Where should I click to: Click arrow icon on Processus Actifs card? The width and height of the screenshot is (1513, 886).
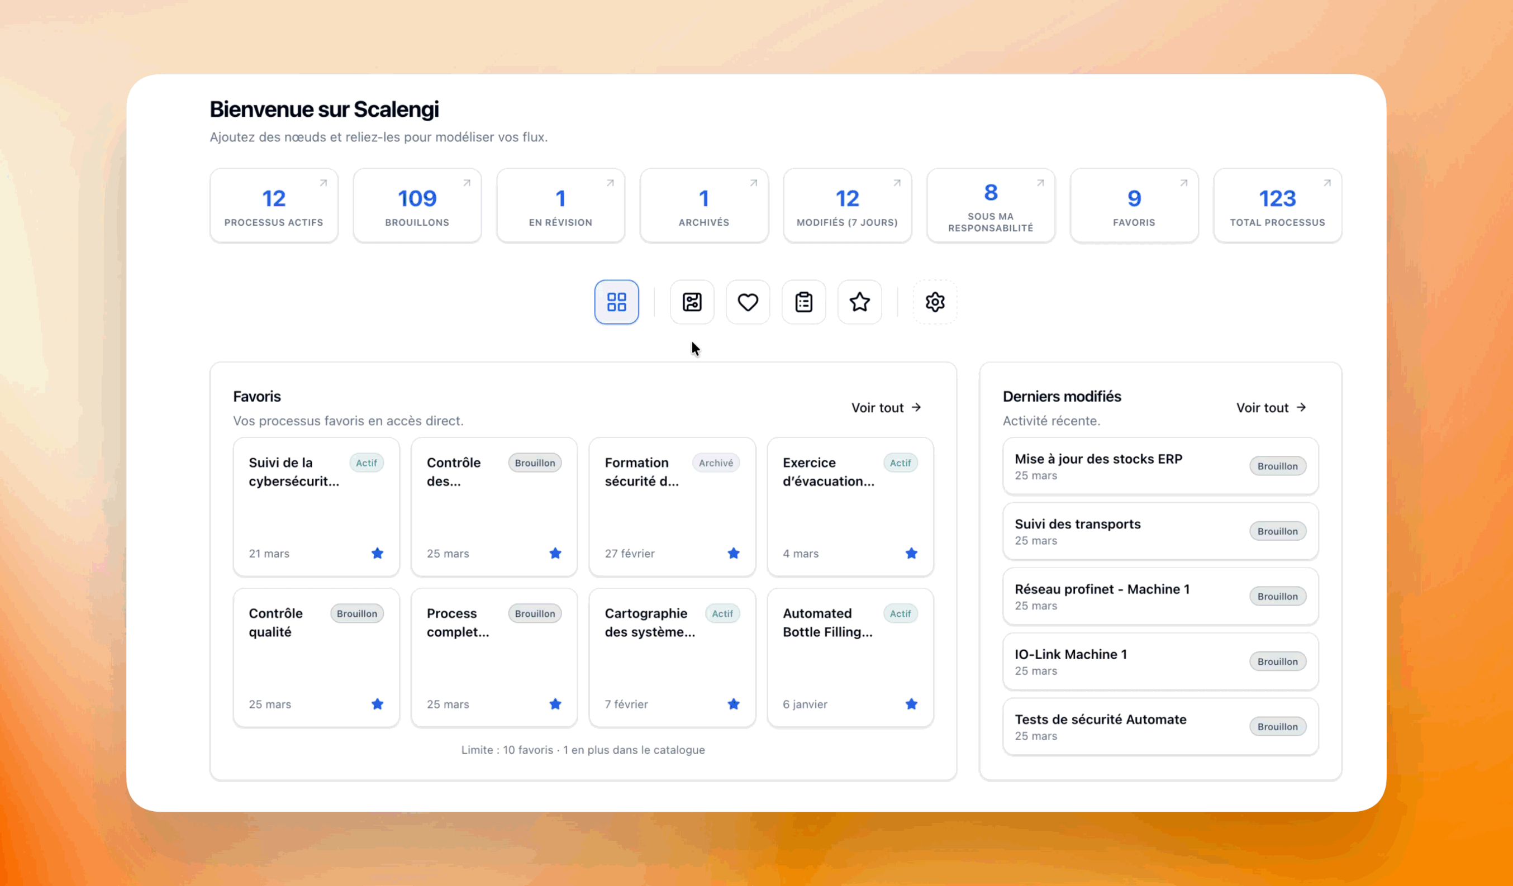pyautogui.click(x=323, y=183)
